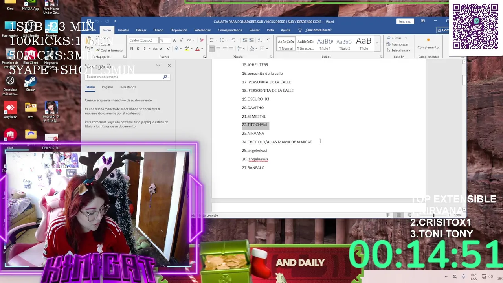Image resolution: width=503 pixels, height=283 pixels.
Task: Apply the Título 1 style
Action: tap(325, 44)
